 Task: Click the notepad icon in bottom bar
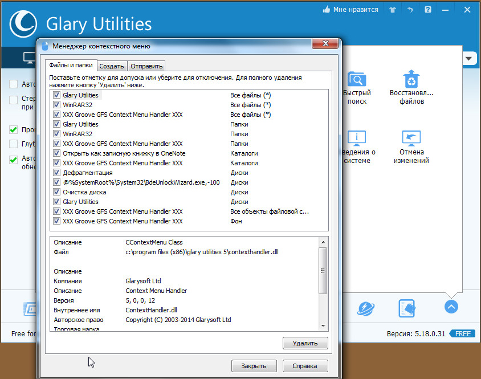click(406, 308)
